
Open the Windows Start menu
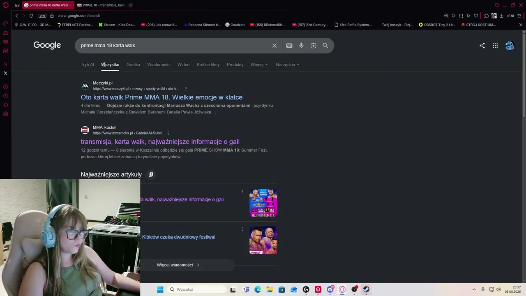tap(160, 289)
